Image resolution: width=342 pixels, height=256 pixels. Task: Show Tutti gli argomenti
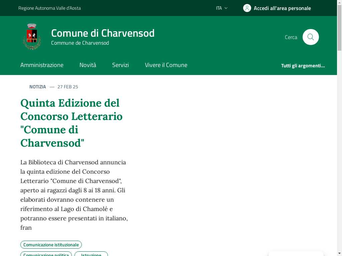click(303, 66)
